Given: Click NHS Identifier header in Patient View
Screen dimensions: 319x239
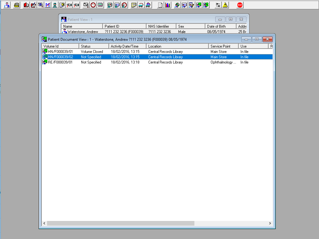Looking at the screenshot, I should [x=161, y=26].
